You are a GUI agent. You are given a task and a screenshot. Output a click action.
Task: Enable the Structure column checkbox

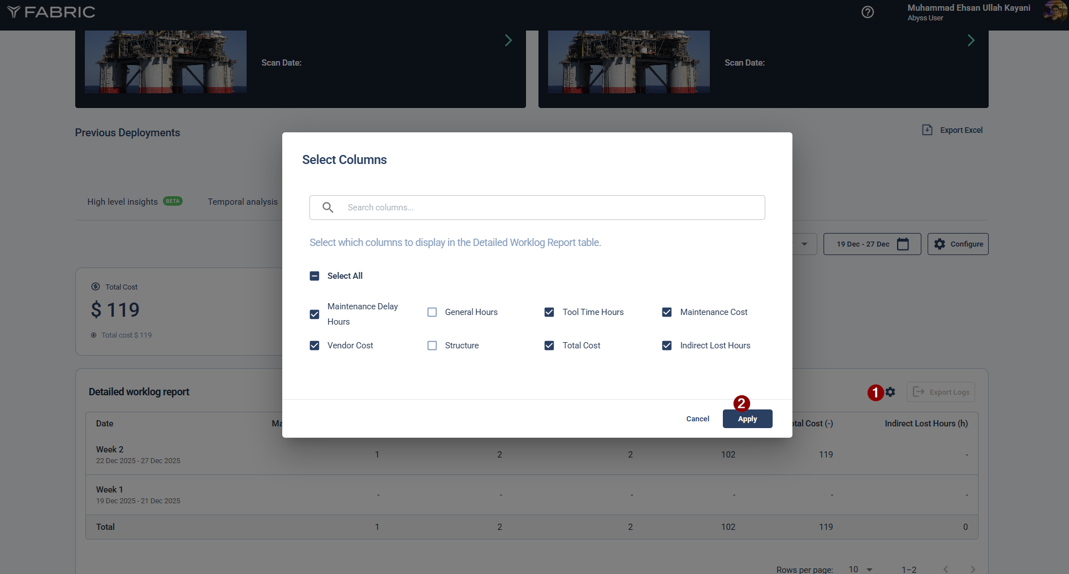point(432,346)
